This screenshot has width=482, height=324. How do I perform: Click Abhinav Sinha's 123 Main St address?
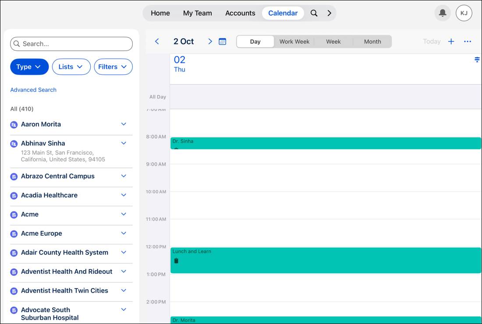pos(63,156)
